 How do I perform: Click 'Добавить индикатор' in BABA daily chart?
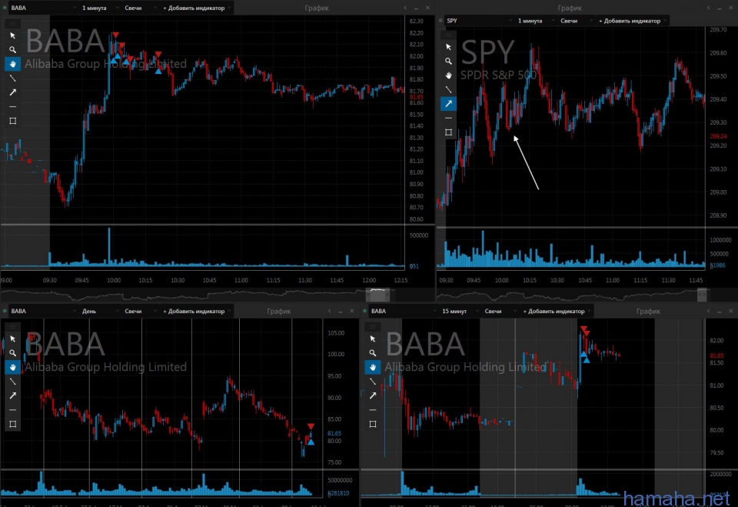tap(196, 311)
